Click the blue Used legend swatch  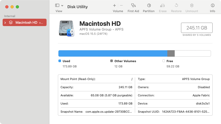click(x=60, y=61)
